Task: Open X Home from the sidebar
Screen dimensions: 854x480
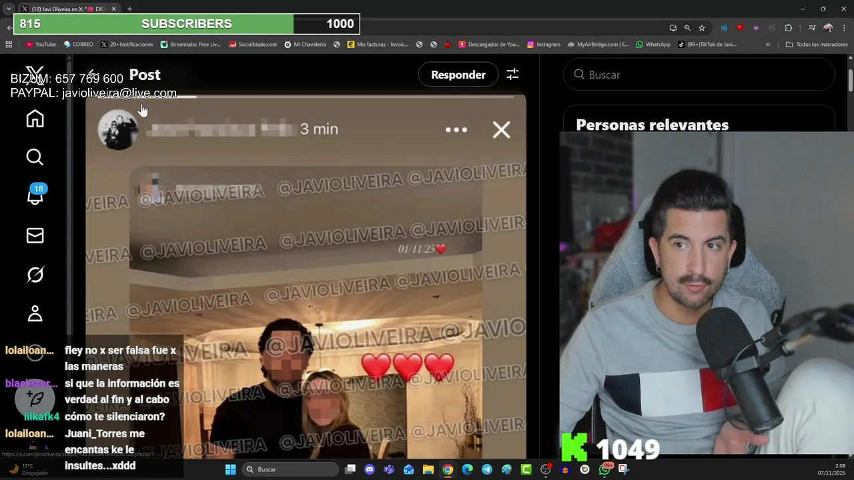Action: click(35, 119)
